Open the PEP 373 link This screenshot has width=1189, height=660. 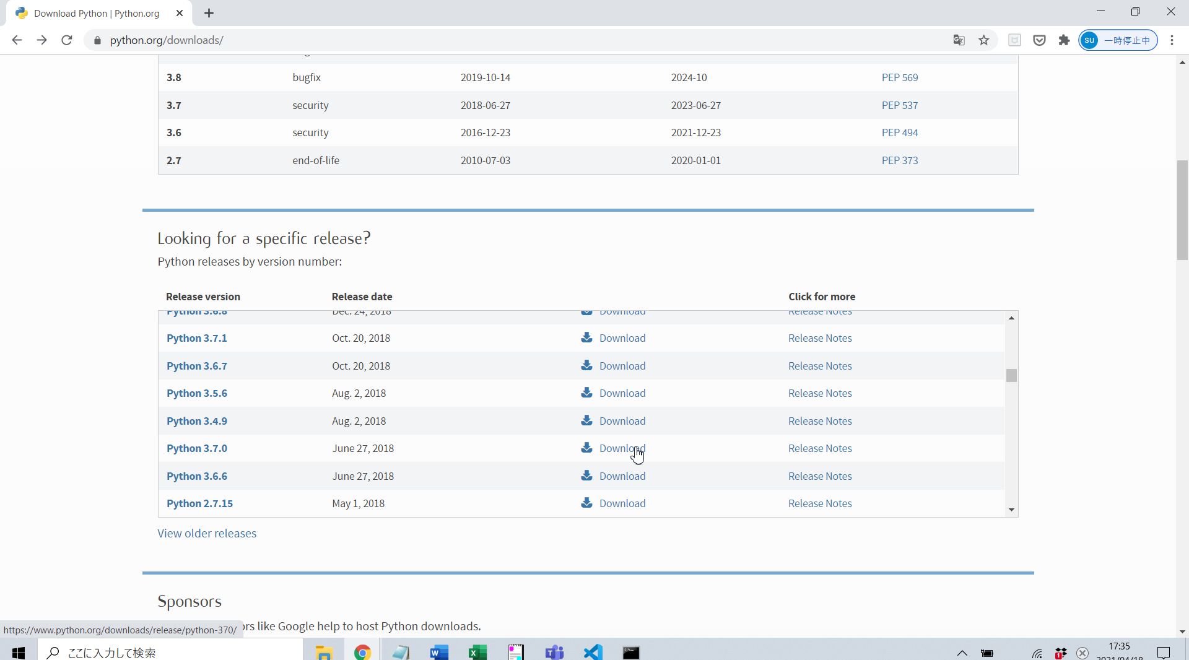[900, 160]
